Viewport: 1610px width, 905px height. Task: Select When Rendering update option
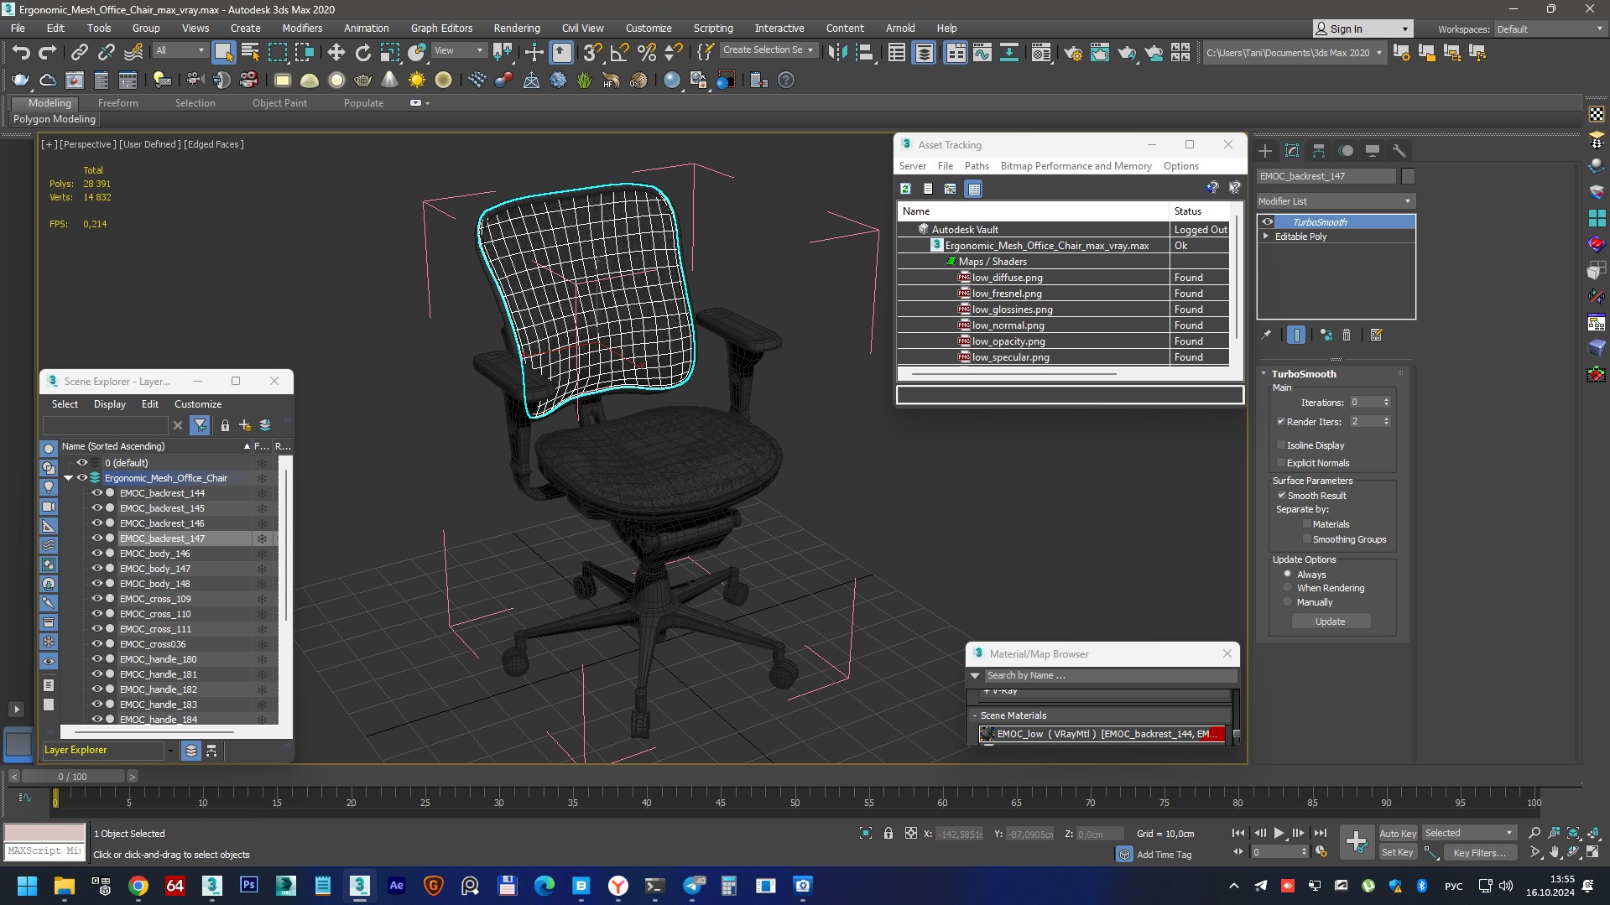(x=1288, y=588)
